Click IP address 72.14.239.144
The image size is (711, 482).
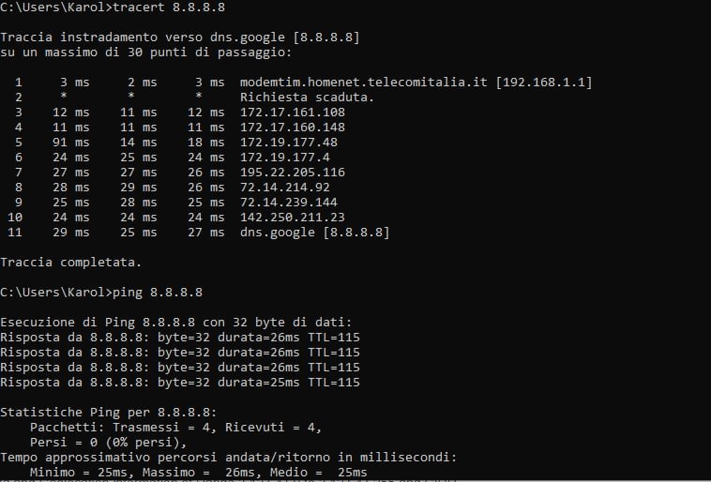[x=289, y=202]
